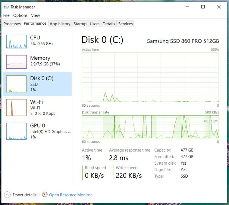Click the Wi-Fi activity graph thumbnail
Screen dimensions: 229x205
[x=16, y=108]
